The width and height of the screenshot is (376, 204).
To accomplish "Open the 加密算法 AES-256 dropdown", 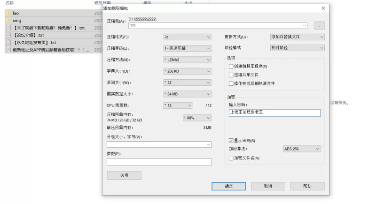I will click(302, 149).
